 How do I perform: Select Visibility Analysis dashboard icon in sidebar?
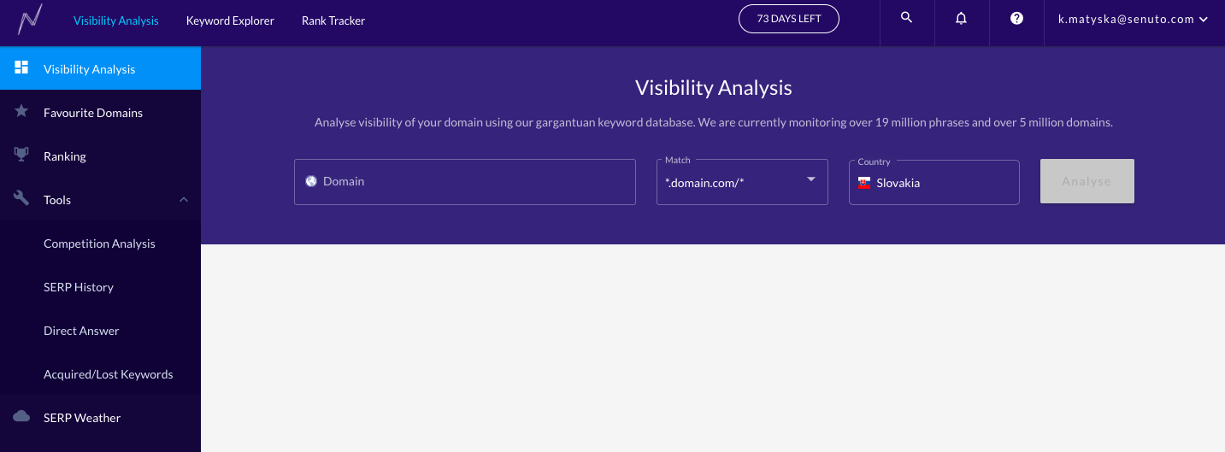tap(21, 68)
